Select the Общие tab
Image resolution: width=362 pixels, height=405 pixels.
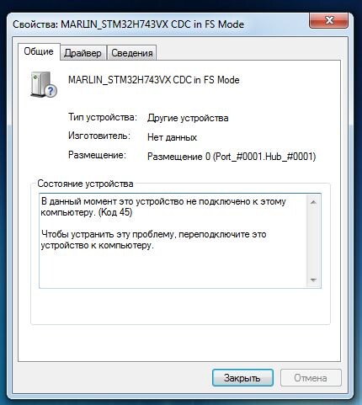coord(39,51)
